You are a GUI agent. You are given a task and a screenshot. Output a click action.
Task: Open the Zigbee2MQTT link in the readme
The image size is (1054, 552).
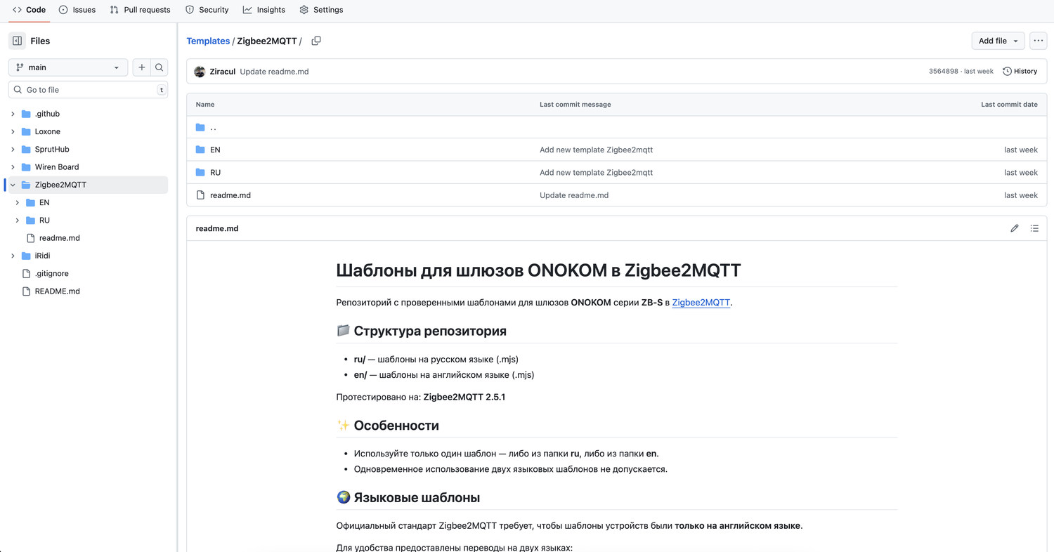pos(701,302)
